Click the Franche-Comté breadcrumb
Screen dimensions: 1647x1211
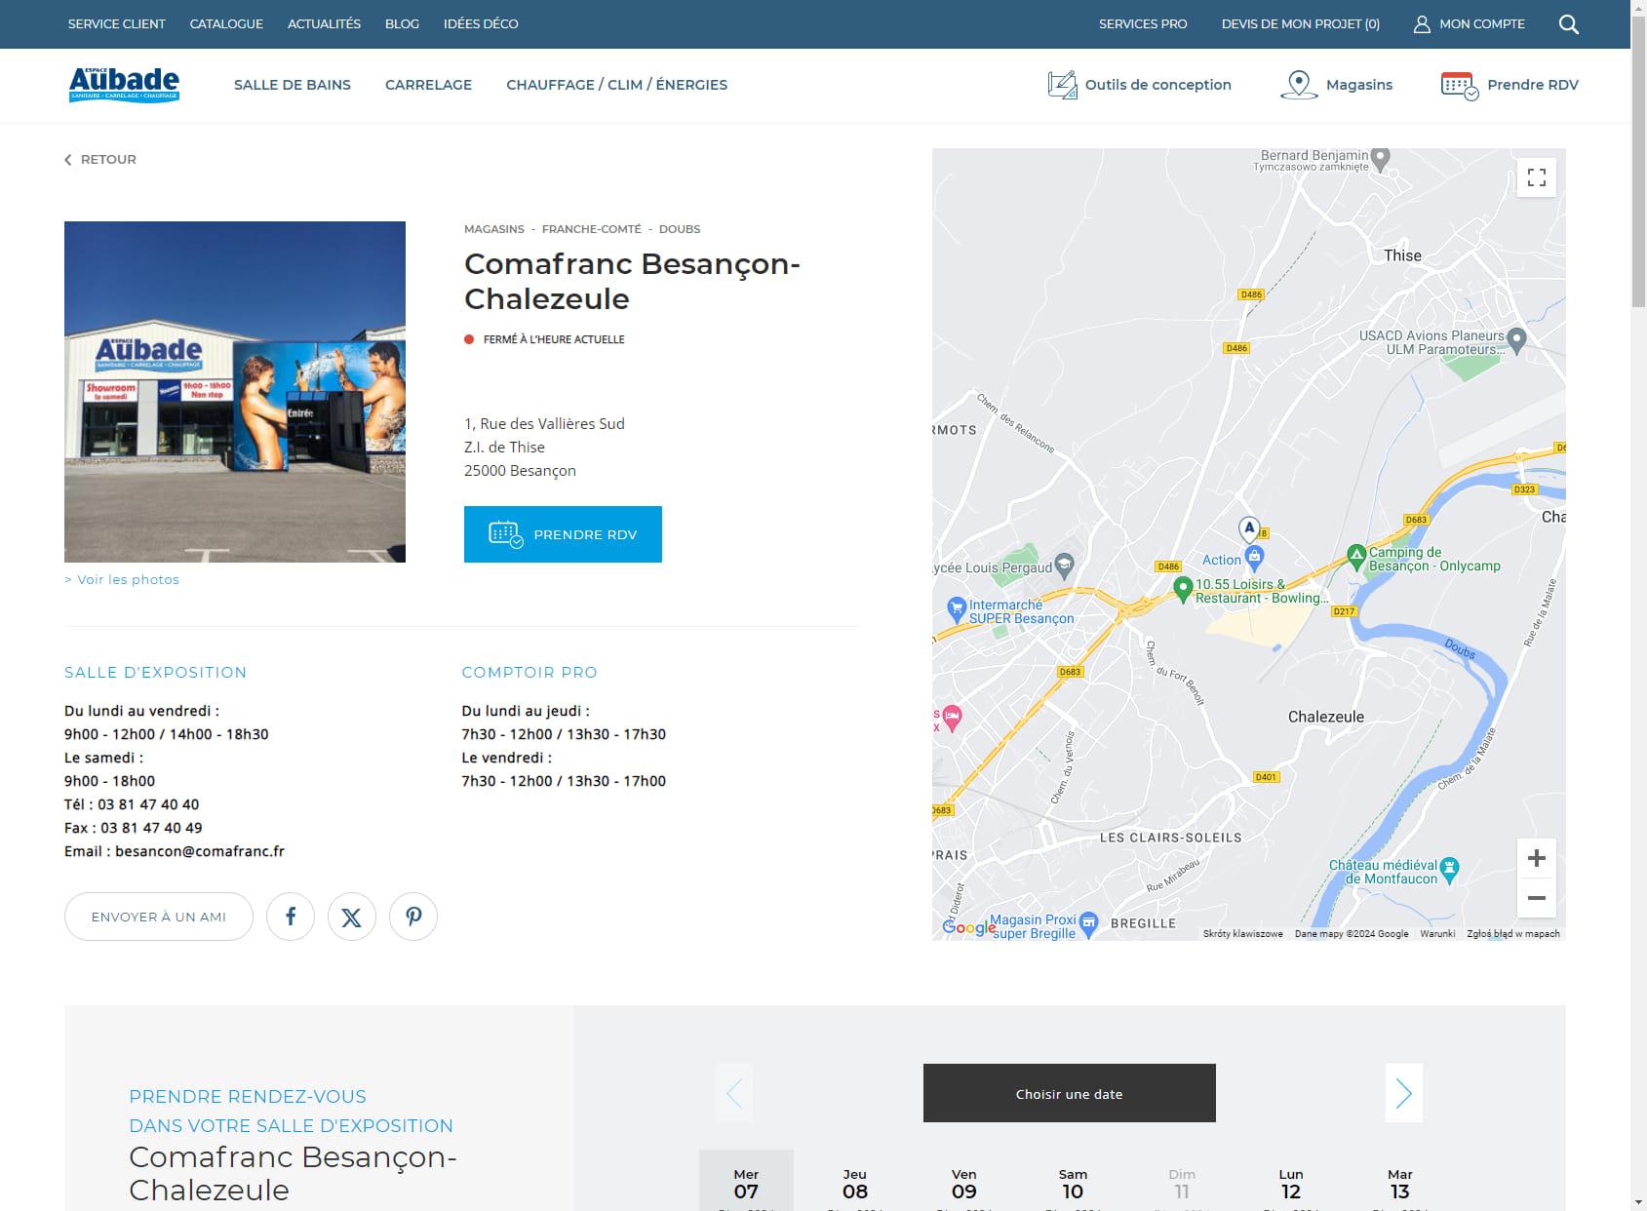[592, 229]
